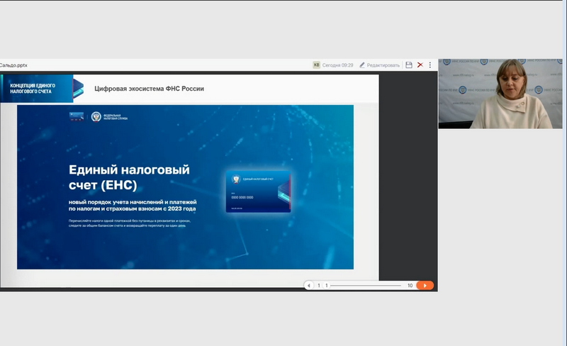Click the slide slider track
This screenshot has height=346, width=567.
click(x=366, y=286)
